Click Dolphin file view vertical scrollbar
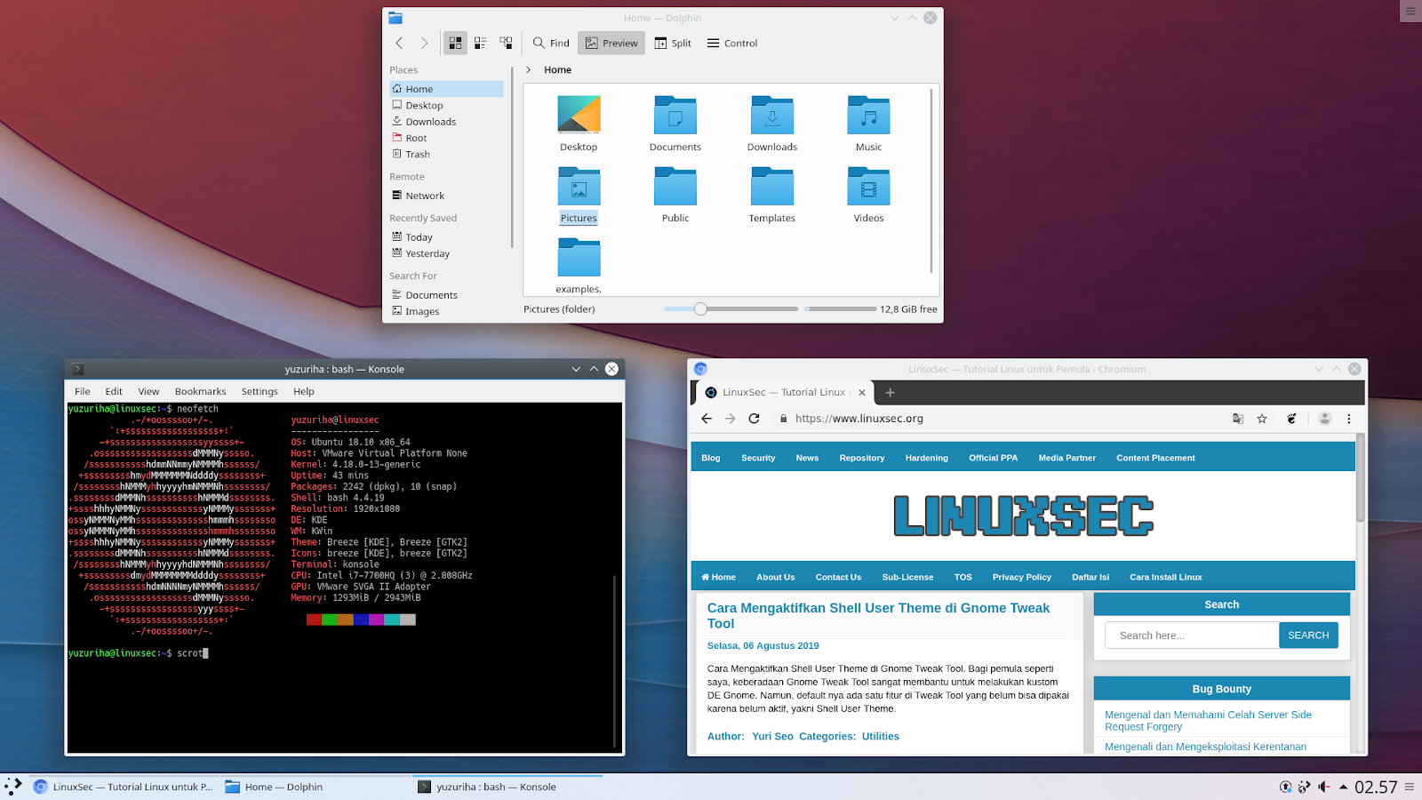Image resolution: width=1422 pixels, height=800 pixels. (931, 181)
